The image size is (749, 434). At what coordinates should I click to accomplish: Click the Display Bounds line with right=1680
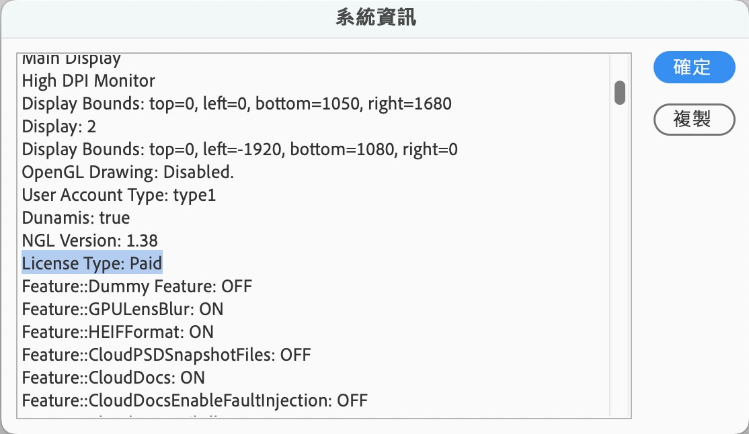coord(237,104)
